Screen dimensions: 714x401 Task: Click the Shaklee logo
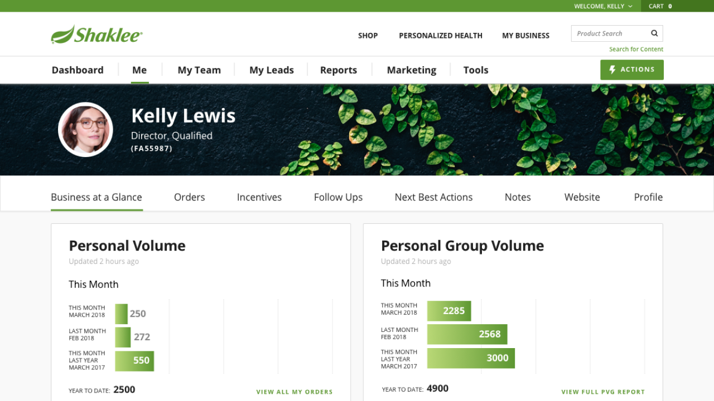[97, 35]
